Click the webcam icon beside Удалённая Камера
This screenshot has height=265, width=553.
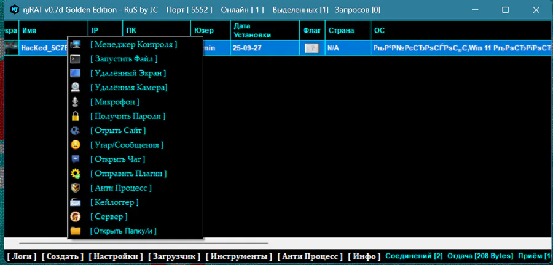point(75,87)
